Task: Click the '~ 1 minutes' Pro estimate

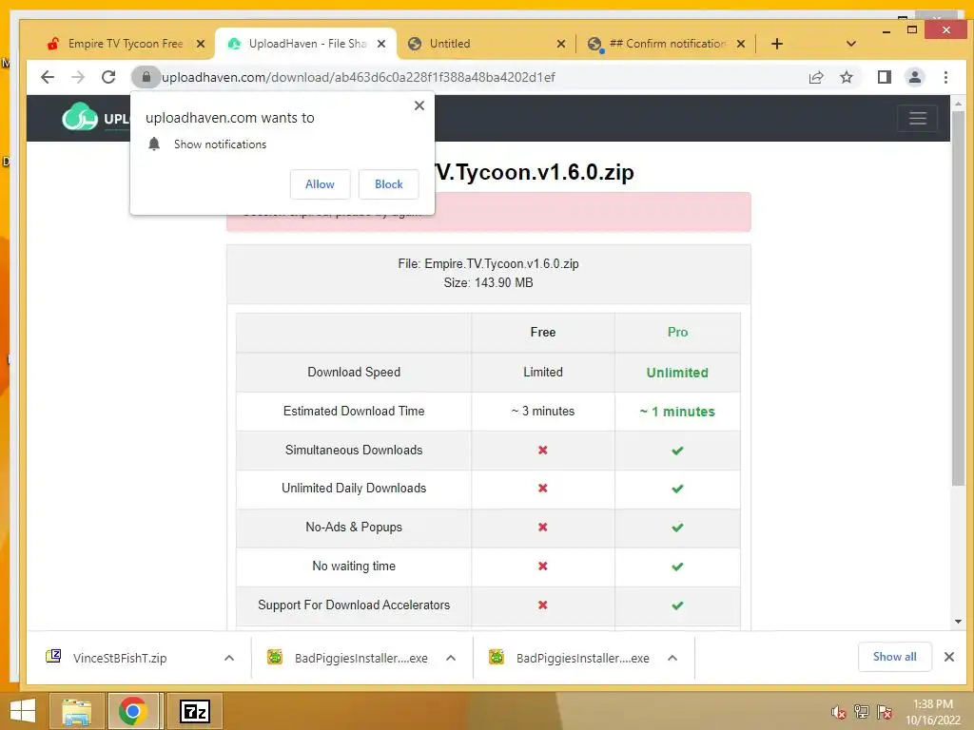Action: (677, 412)
